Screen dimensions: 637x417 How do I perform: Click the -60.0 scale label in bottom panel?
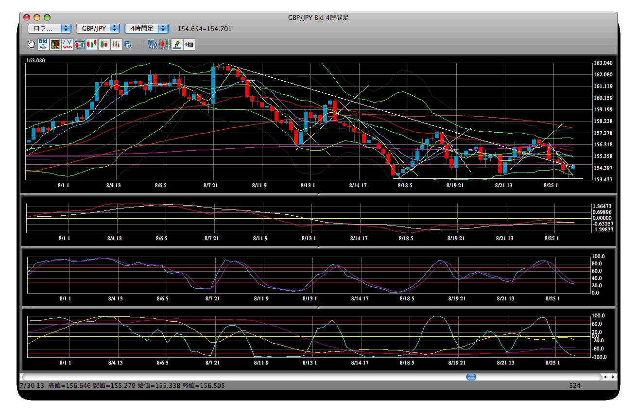[597, 349]
